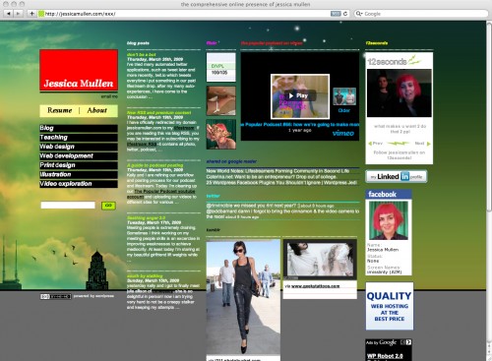Open the powered by wordpress link

[x=93, y=296]
